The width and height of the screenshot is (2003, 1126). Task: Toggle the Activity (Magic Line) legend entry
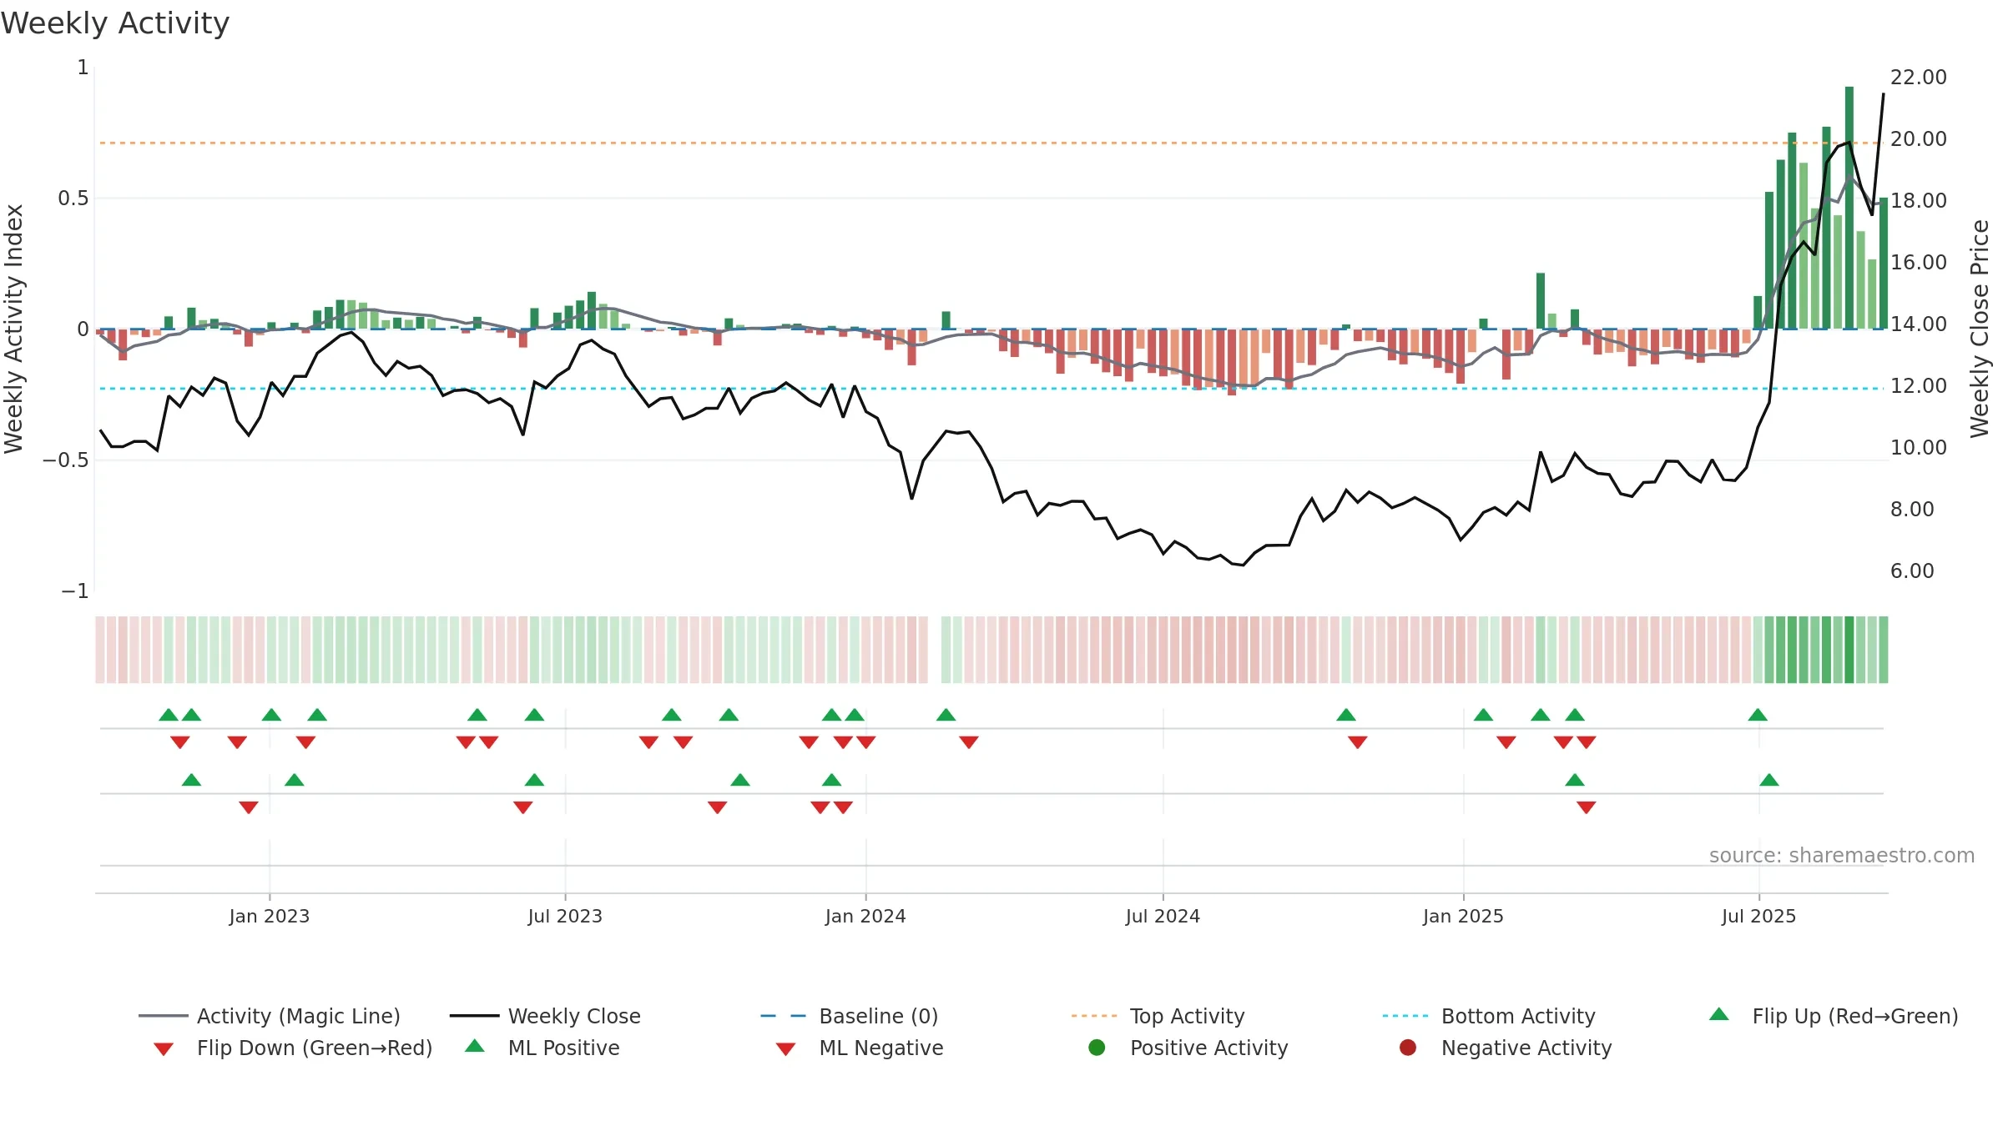(x=270, y=1016)
